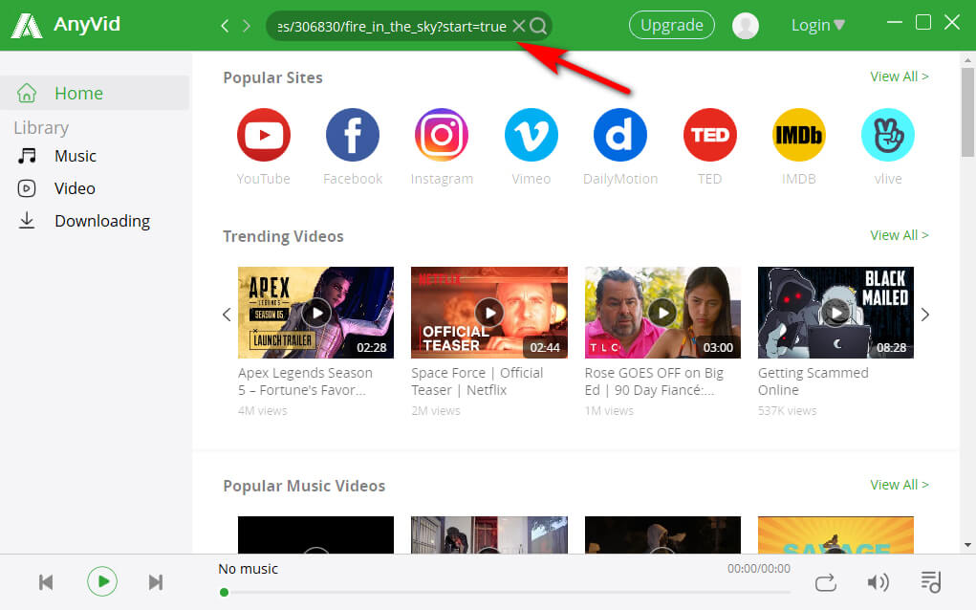Click the DailyMotion label text
This screenshot has height=610, width=976.
pyautogui.click(x=620, y=179)
